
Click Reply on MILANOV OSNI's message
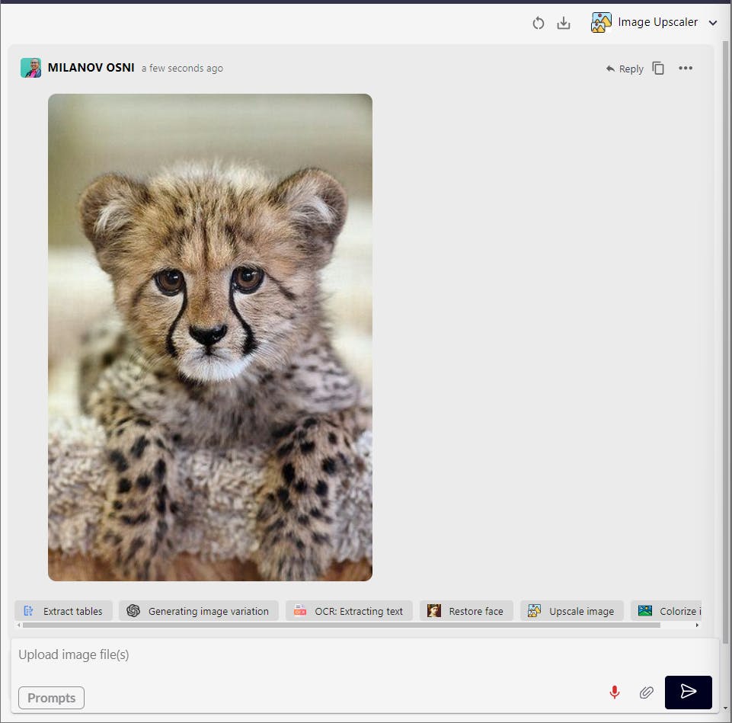point(624,69)
